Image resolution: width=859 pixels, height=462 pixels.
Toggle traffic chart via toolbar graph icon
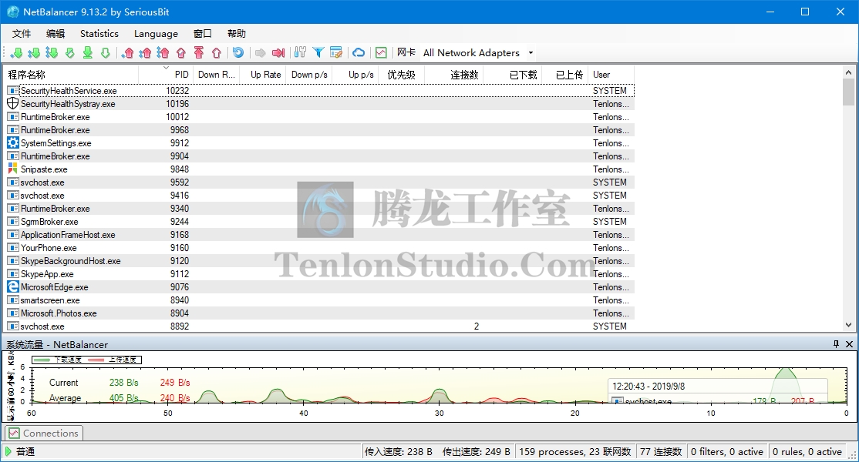381,52
